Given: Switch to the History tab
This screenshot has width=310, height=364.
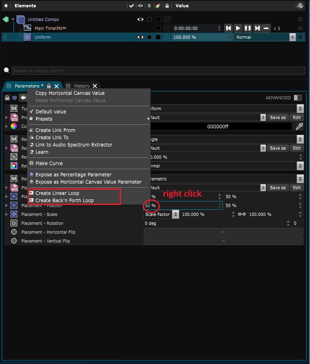Looking at the screenshot, I should (x=81, y=86).
